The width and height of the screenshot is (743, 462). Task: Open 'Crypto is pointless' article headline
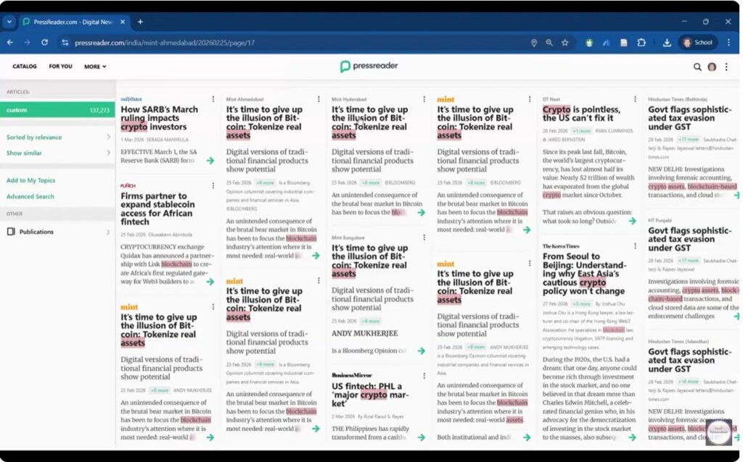tap(581, 114)
